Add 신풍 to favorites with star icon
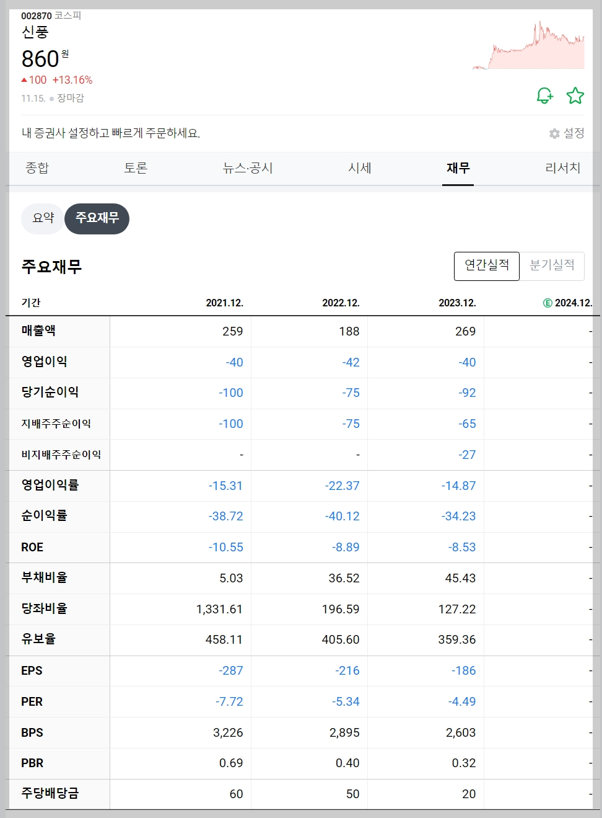 tap(575, 96)
